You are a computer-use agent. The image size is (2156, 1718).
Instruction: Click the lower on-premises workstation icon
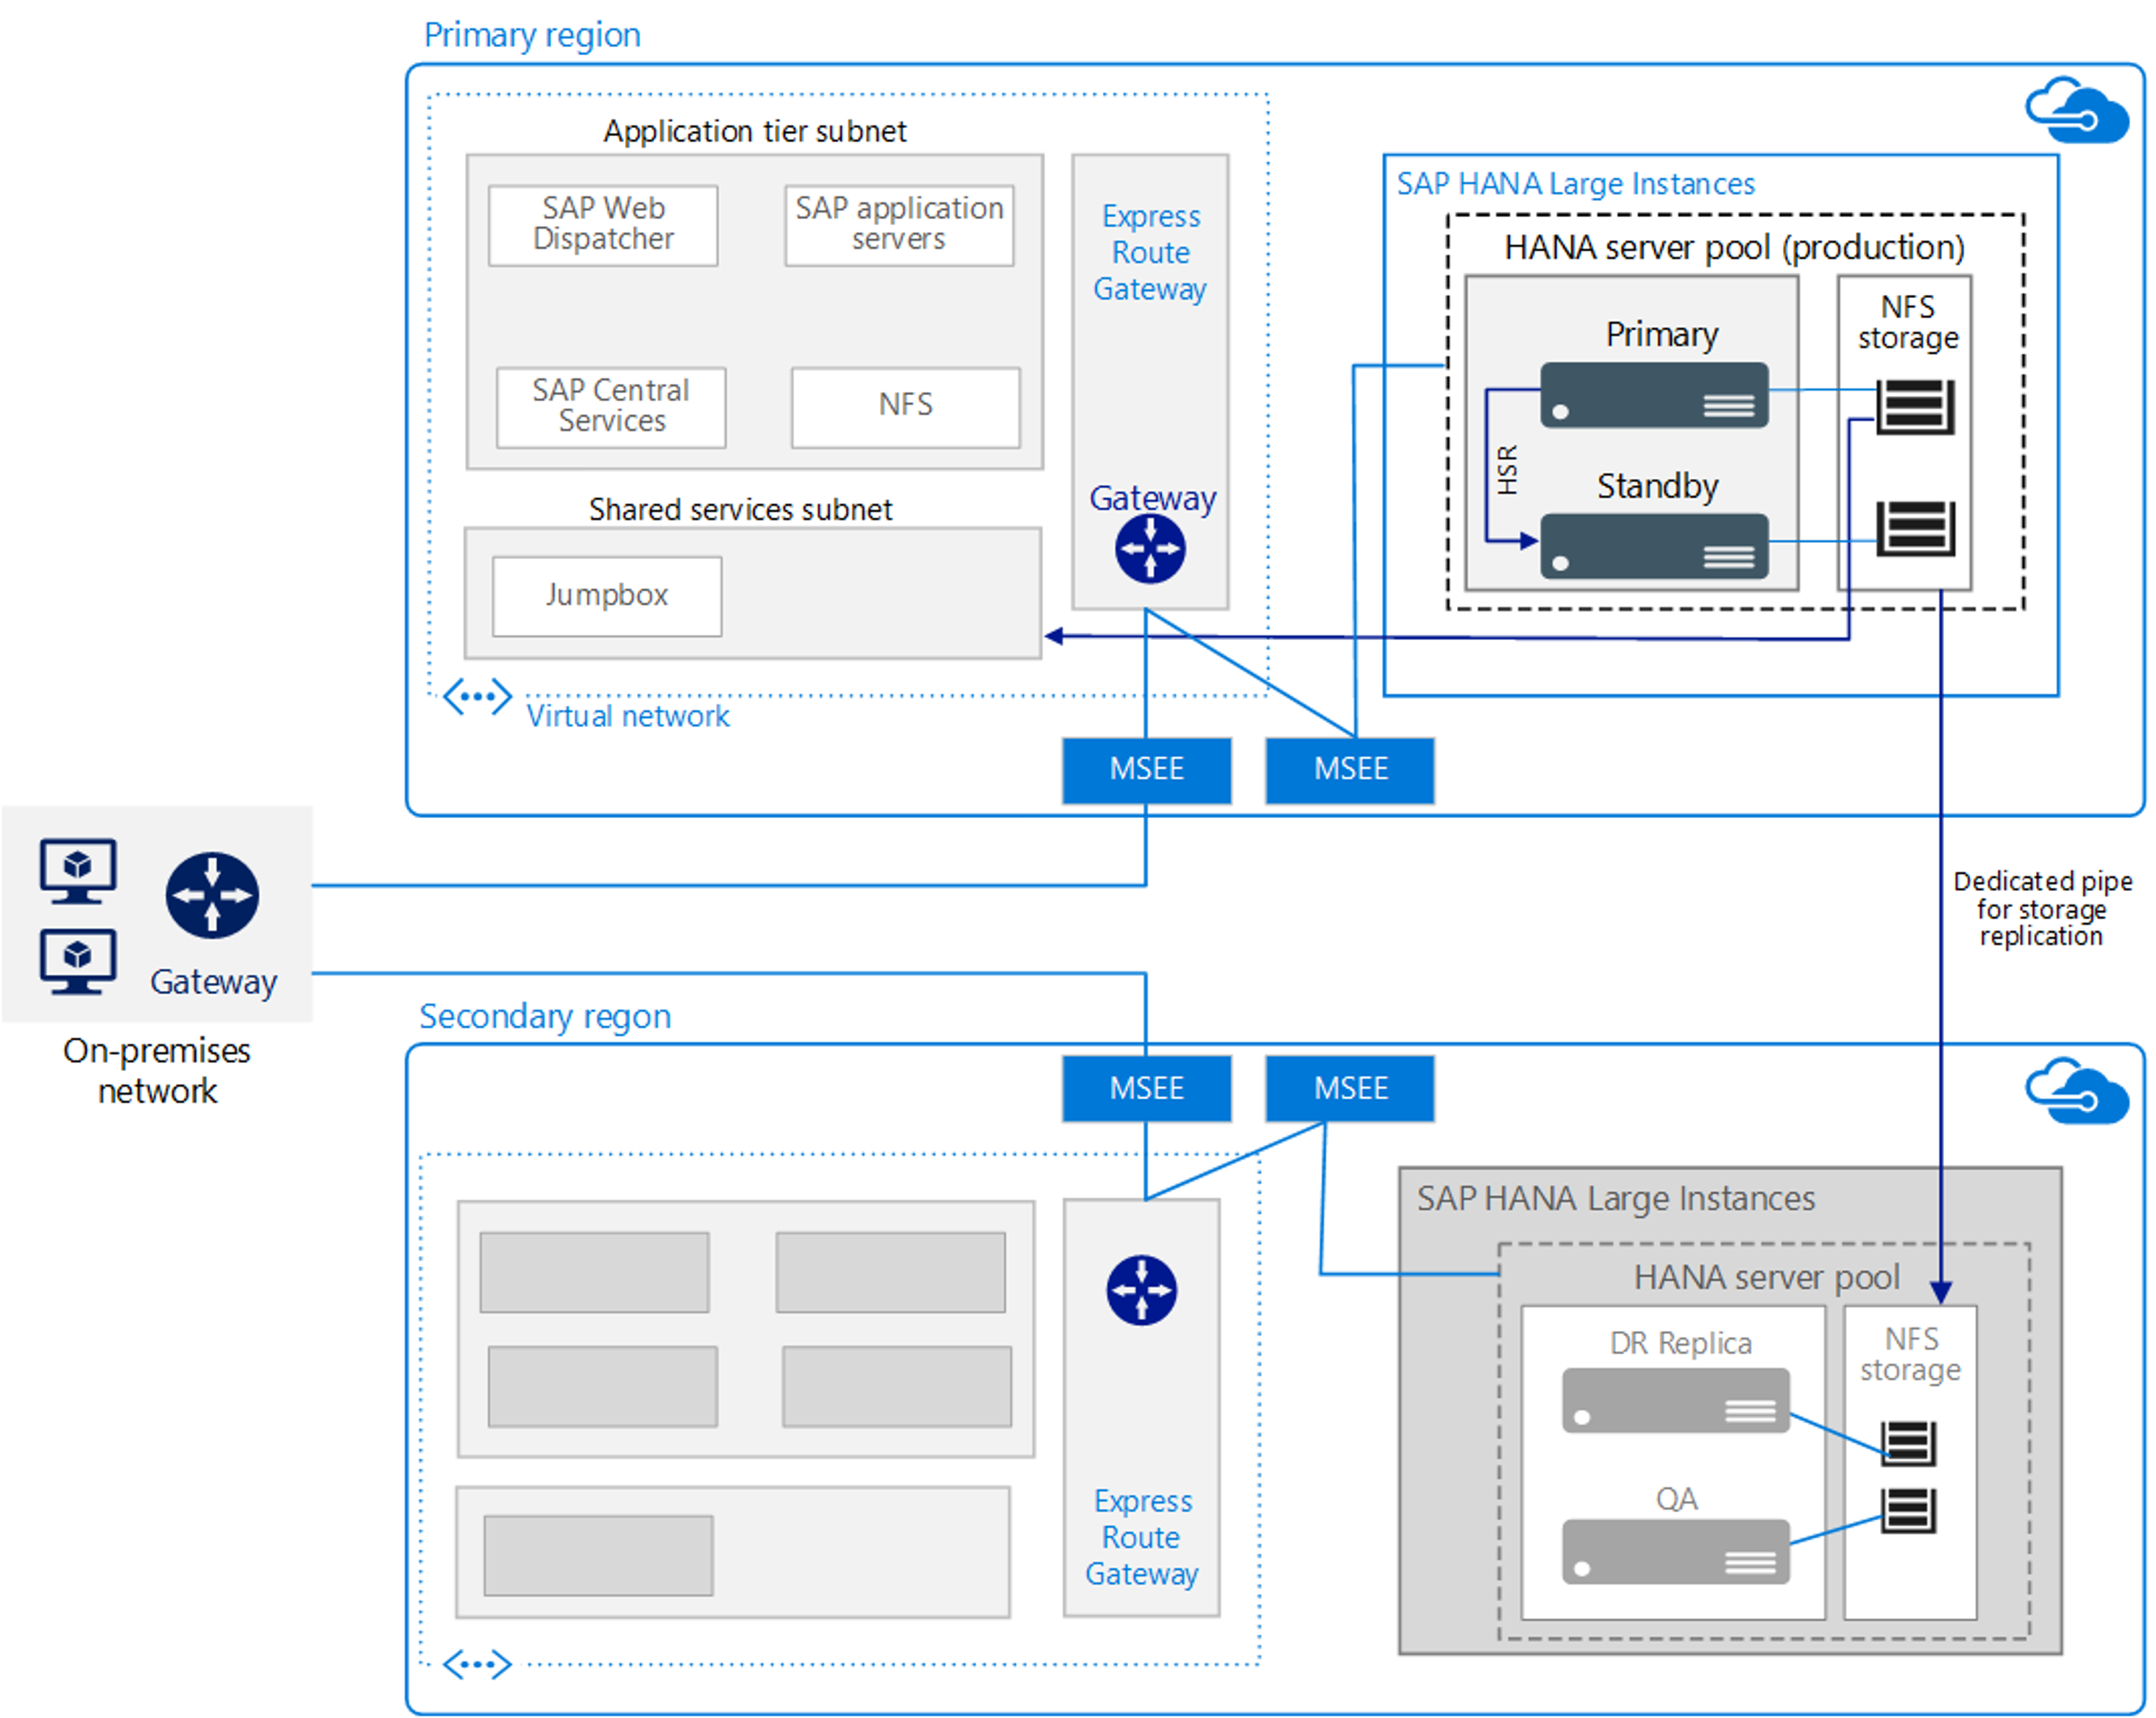click(78, 961)
